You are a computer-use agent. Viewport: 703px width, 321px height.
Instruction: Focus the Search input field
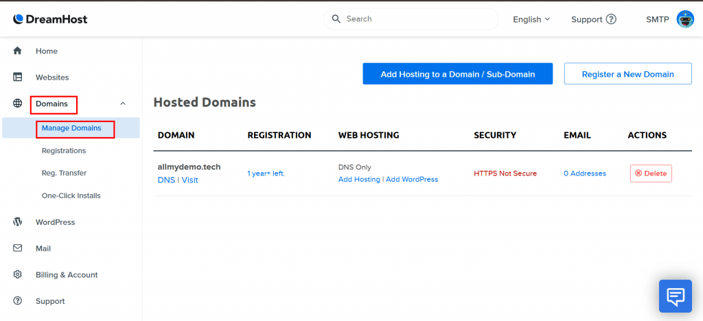pyautogui.click(x=411, y=19)
